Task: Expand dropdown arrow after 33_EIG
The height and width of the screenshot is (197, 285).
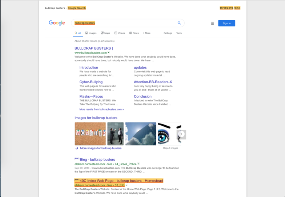Action: tap(127, 185)
